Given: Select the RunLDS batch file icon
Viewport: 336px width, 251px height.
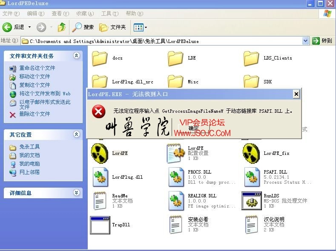Looking at the screenshot, I should (252, 201).
